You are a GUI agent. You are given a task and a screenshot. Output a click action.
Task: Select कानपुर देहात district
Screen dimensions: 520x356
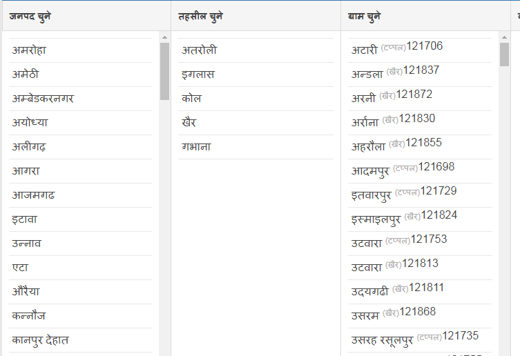[x=40, y=340]
